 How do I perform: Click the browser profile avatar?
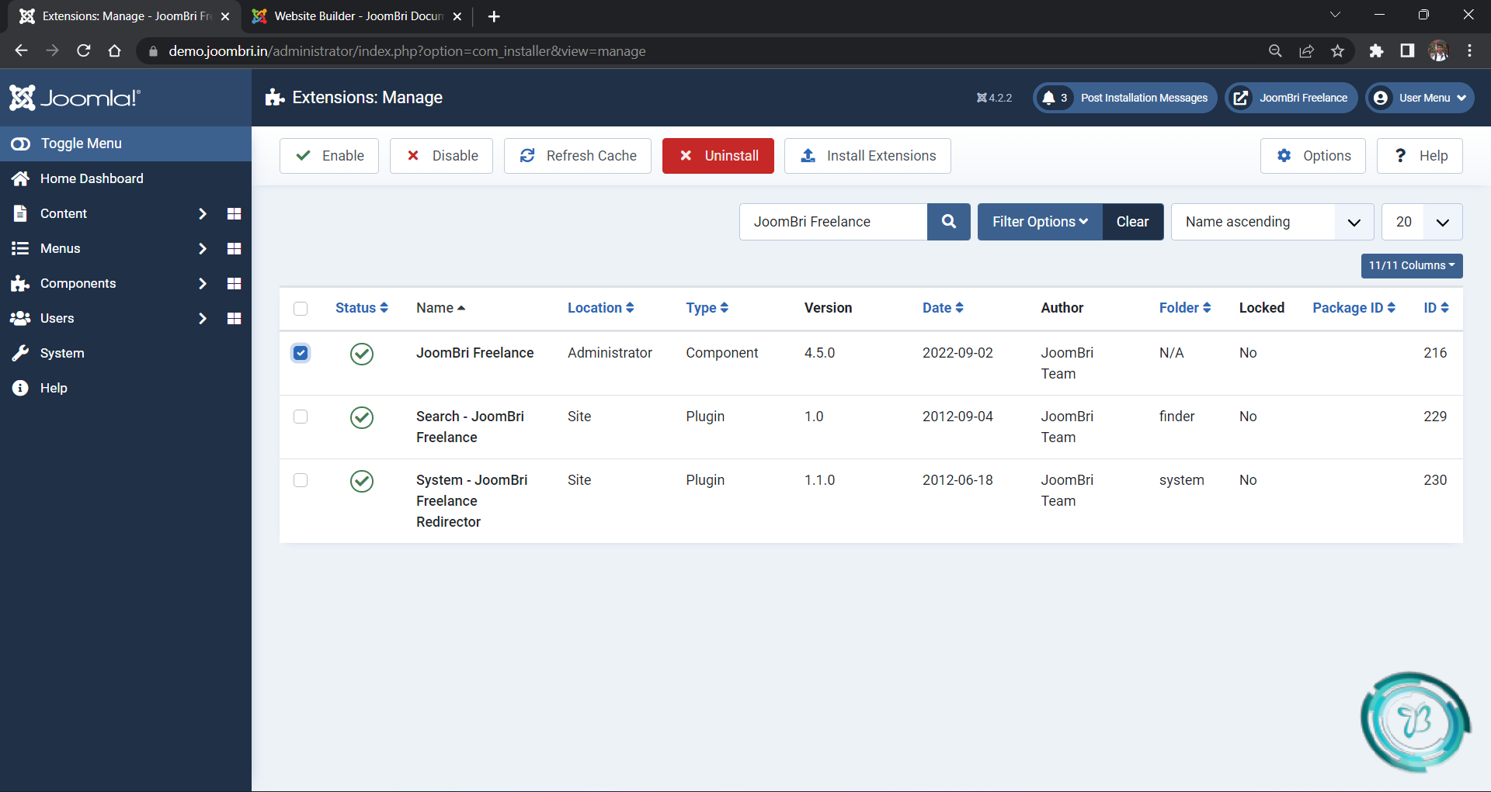point(1438,51)
